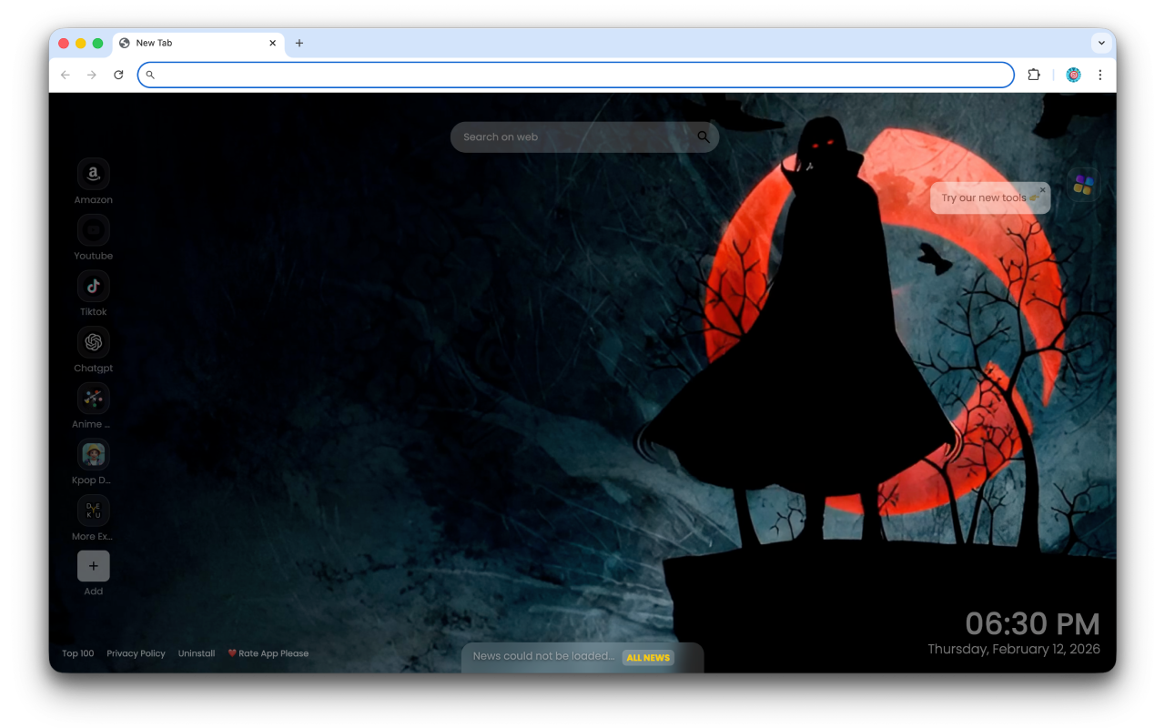The image size is (1165, 728).
Task: Open the colorful tools grid icon
Action: [x=1083, y=185]
